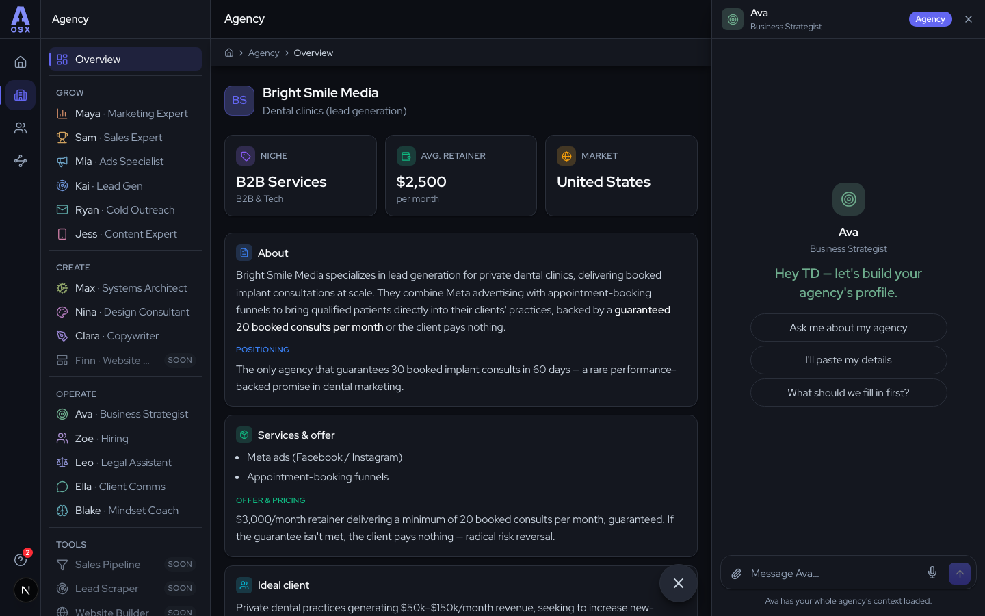Click Blake Mindset Coach brain icon

(62, 511)
